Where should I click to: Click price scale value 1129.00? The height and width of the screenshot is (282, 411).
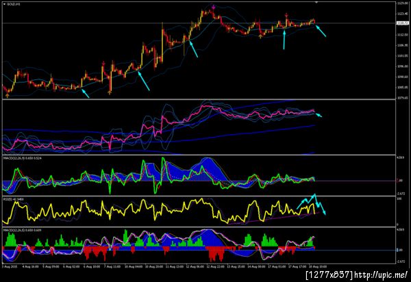coord(403,3)
